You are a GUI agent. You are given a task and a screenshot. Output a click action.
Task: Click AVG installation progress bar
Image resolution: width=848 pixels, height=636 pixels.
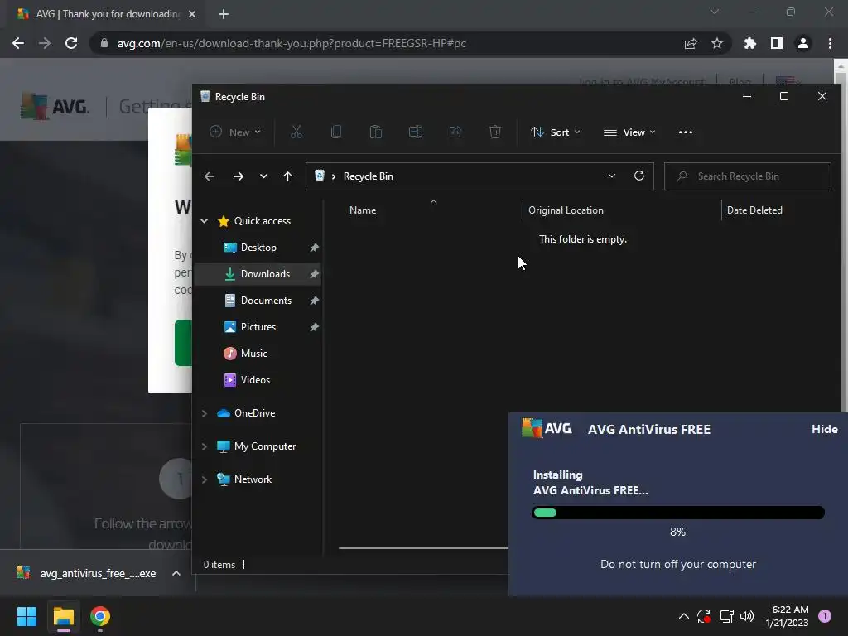678,513
